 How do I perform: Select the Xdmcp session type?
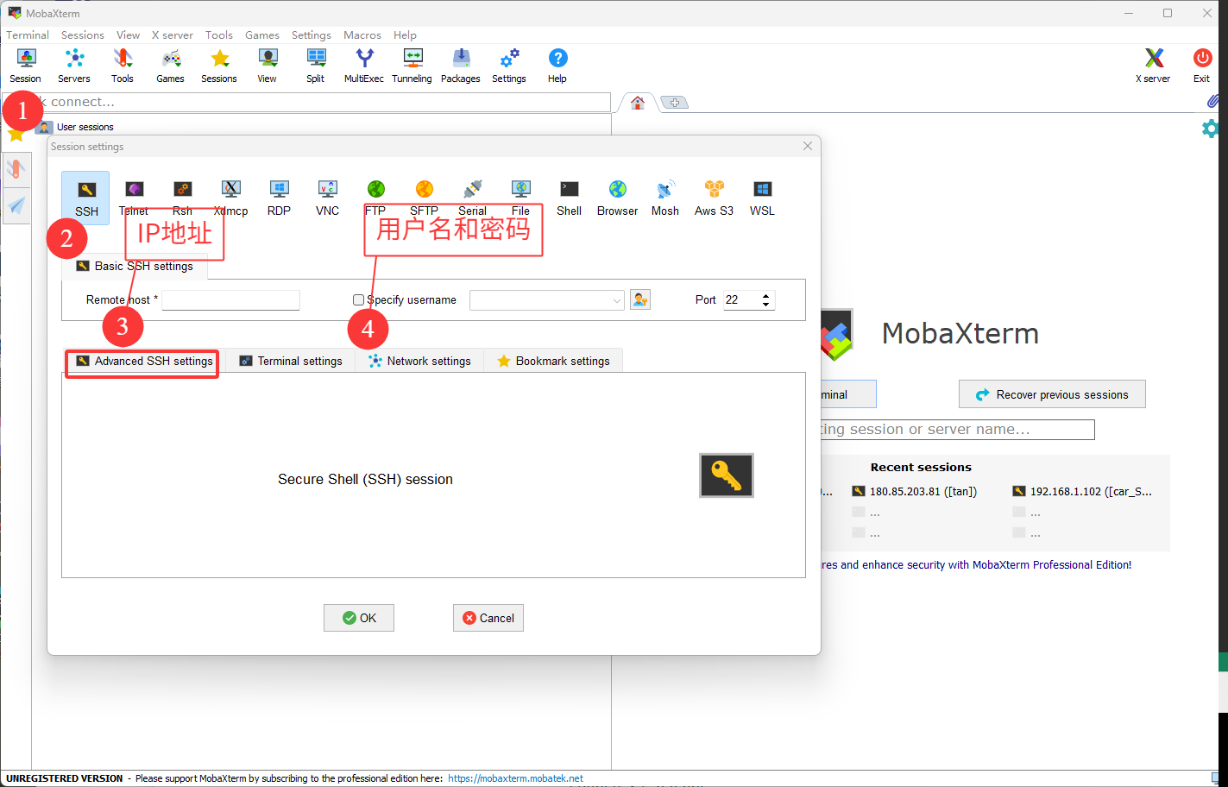[230, 198]
